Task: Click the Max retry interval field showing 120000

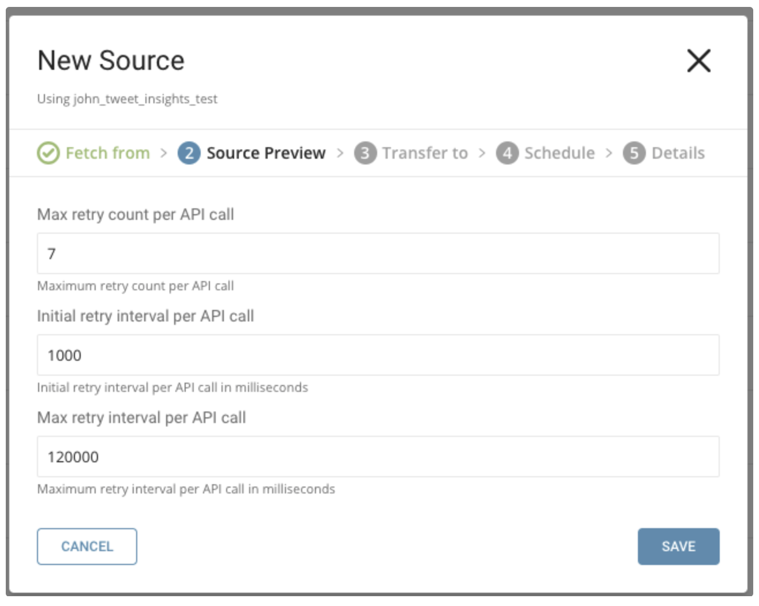Action: (378, 457)
